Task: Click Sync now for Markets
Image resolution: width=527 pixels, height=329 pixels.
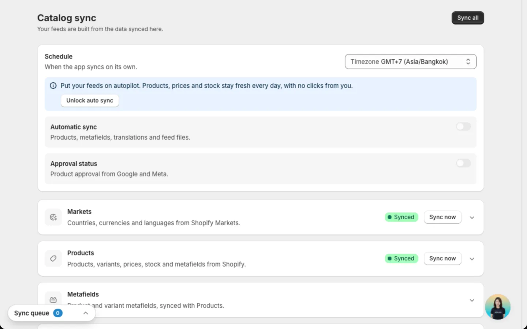Action: click(x=442, y=217)
